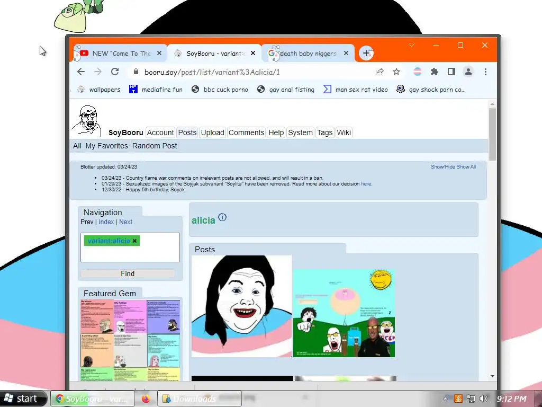Viewport: 542px width, 407px height.
Task: Open the wallpapers bookmark
Action: (x=99, y=89)
